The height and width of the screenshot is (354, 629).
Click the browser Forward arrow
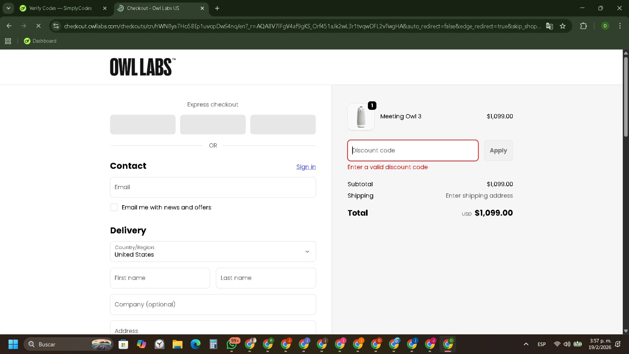(23, 26)
